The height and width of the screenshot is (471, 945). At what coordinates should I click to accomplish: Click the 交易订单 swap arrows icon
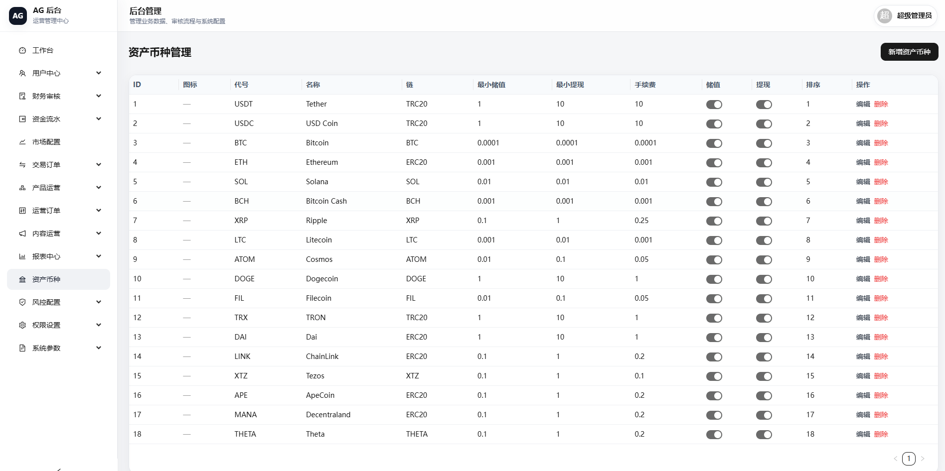[22, 165]
